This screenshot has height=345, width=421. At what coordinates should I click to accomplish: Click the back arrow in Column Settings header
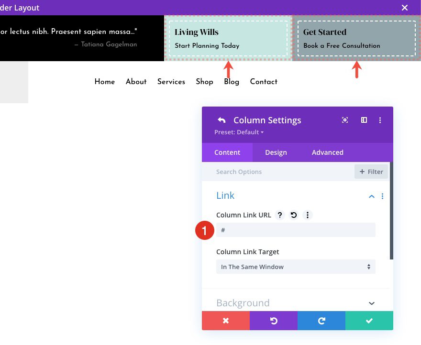pyautogui.click(x=221, y=120)
